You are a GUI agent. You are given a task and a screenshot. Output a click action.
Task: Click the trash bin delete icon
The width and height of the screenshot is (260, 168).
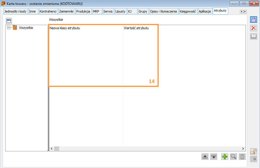242,157
